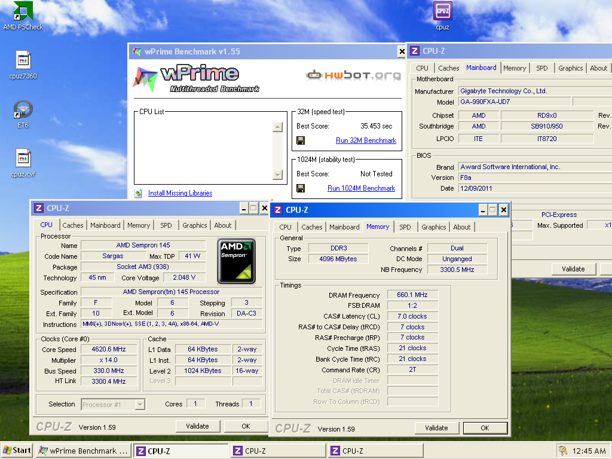
Task: Click the Z icon in the Memory CPU-Z title bar
Action: click(278, 210)
